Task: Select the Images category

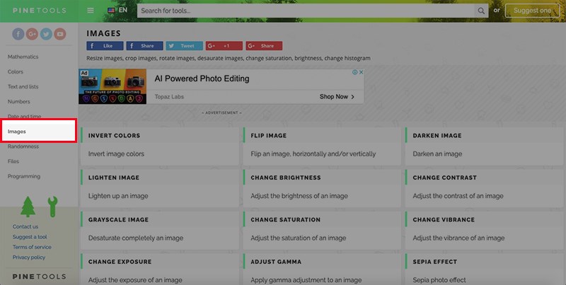Action: tap(38, 132)
